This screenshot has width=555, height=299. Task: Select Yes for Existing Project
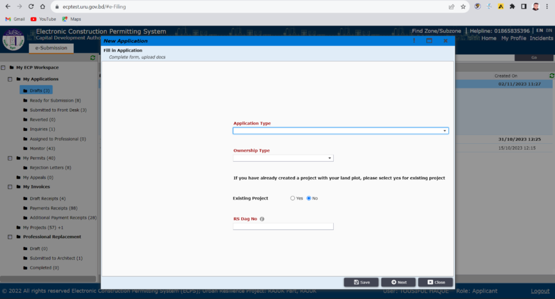(x=293, y=198)
